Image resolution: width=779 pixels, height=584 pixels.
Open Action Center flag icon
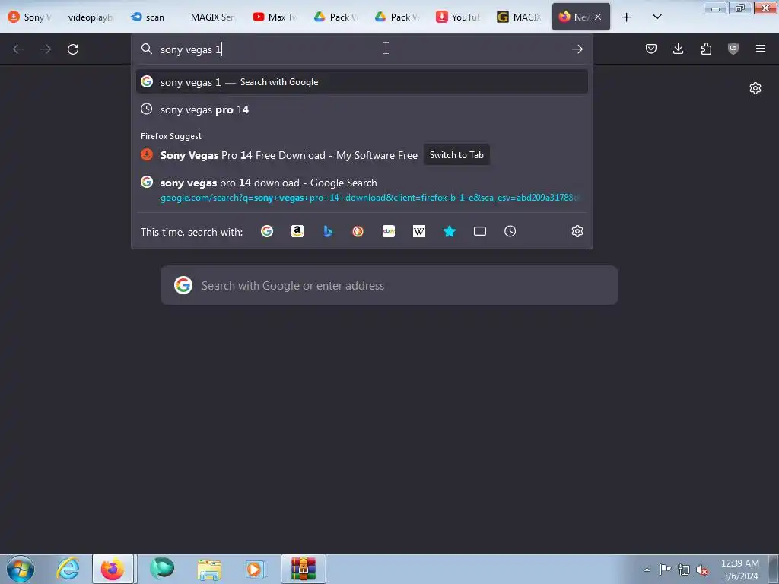[665, 570]
